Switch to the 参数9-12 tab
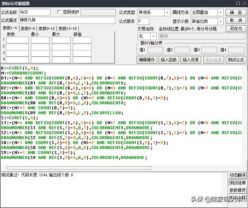Viewport: 248px width, 208px height. [x=47, y=28]
